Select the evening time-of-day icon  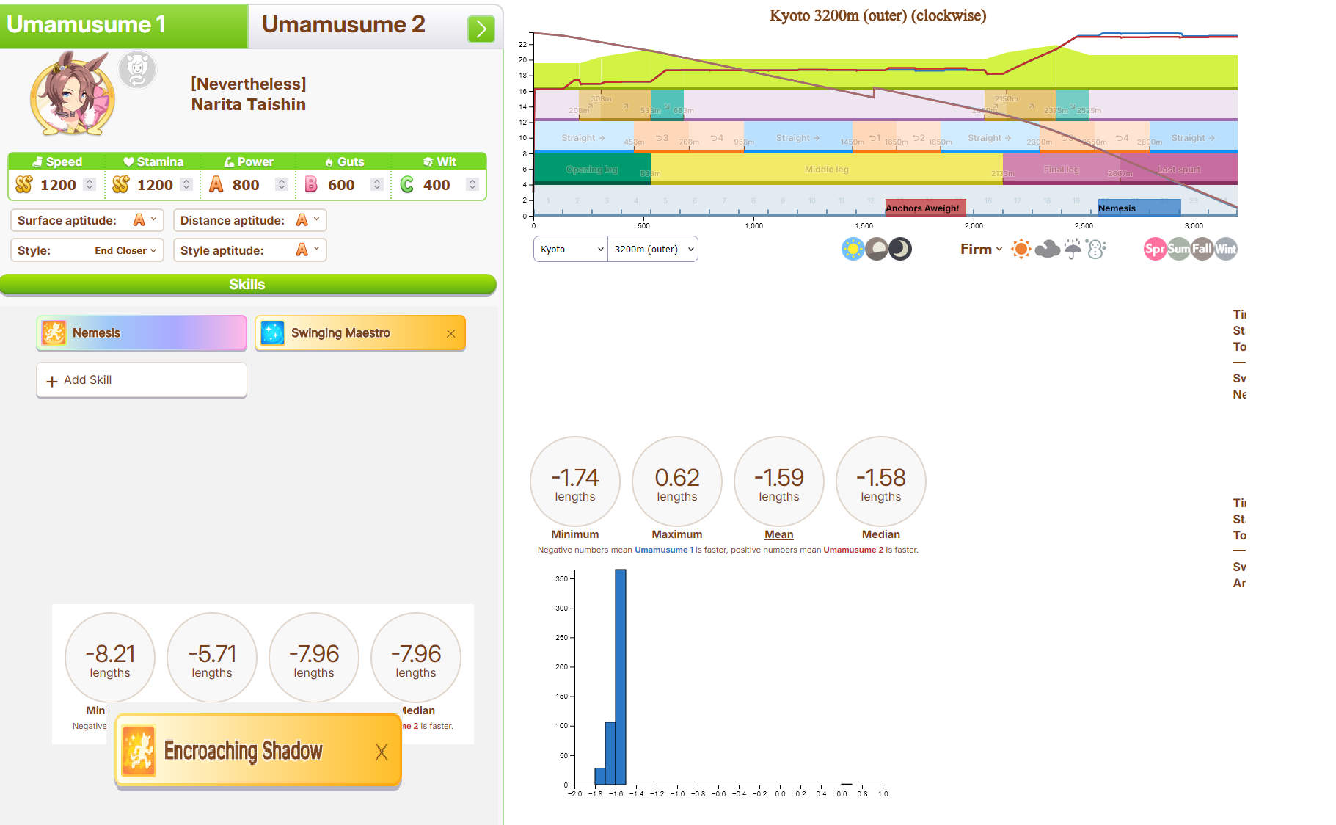(876, 250)
